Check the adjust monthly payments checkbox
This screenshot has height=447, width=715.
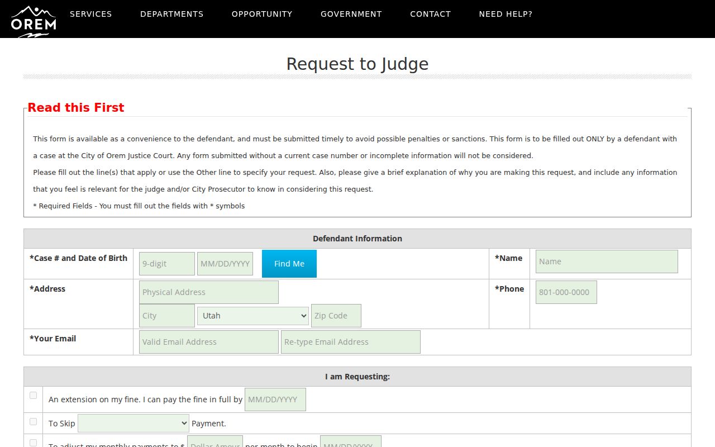click(33, 443)
